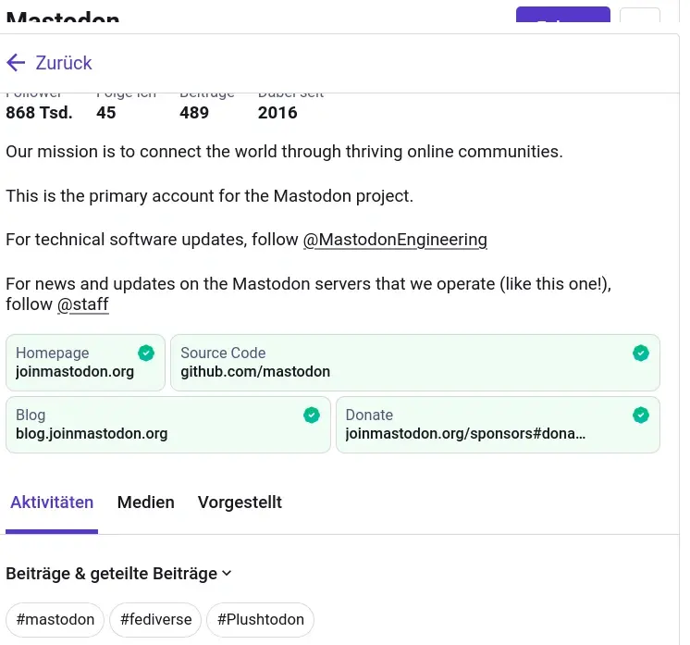Open the @MastodonEngineering profile link
The image size is (690, 645).
coord(395,240)
